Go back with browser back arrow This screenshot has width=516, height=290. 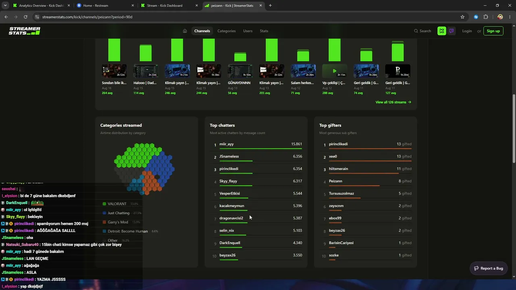[6, 17]
